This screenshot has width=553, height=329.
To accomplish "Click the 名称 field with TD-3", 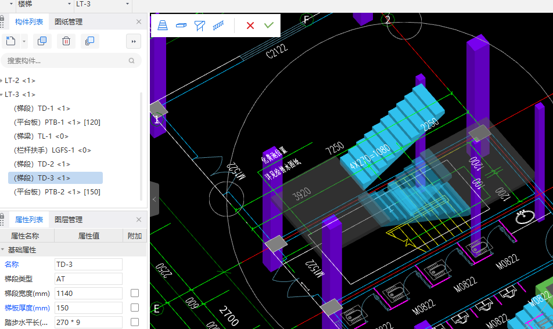I will (x=88, y=264).
